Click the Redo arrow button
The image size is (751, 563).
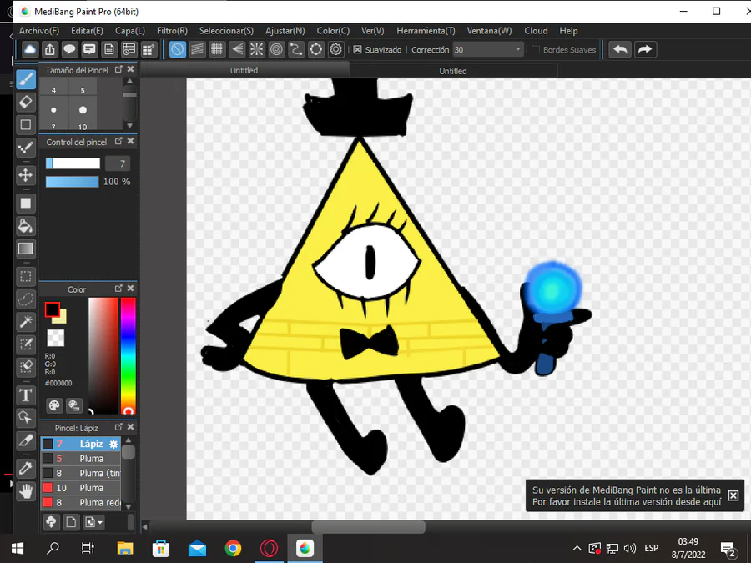point(645,49)
